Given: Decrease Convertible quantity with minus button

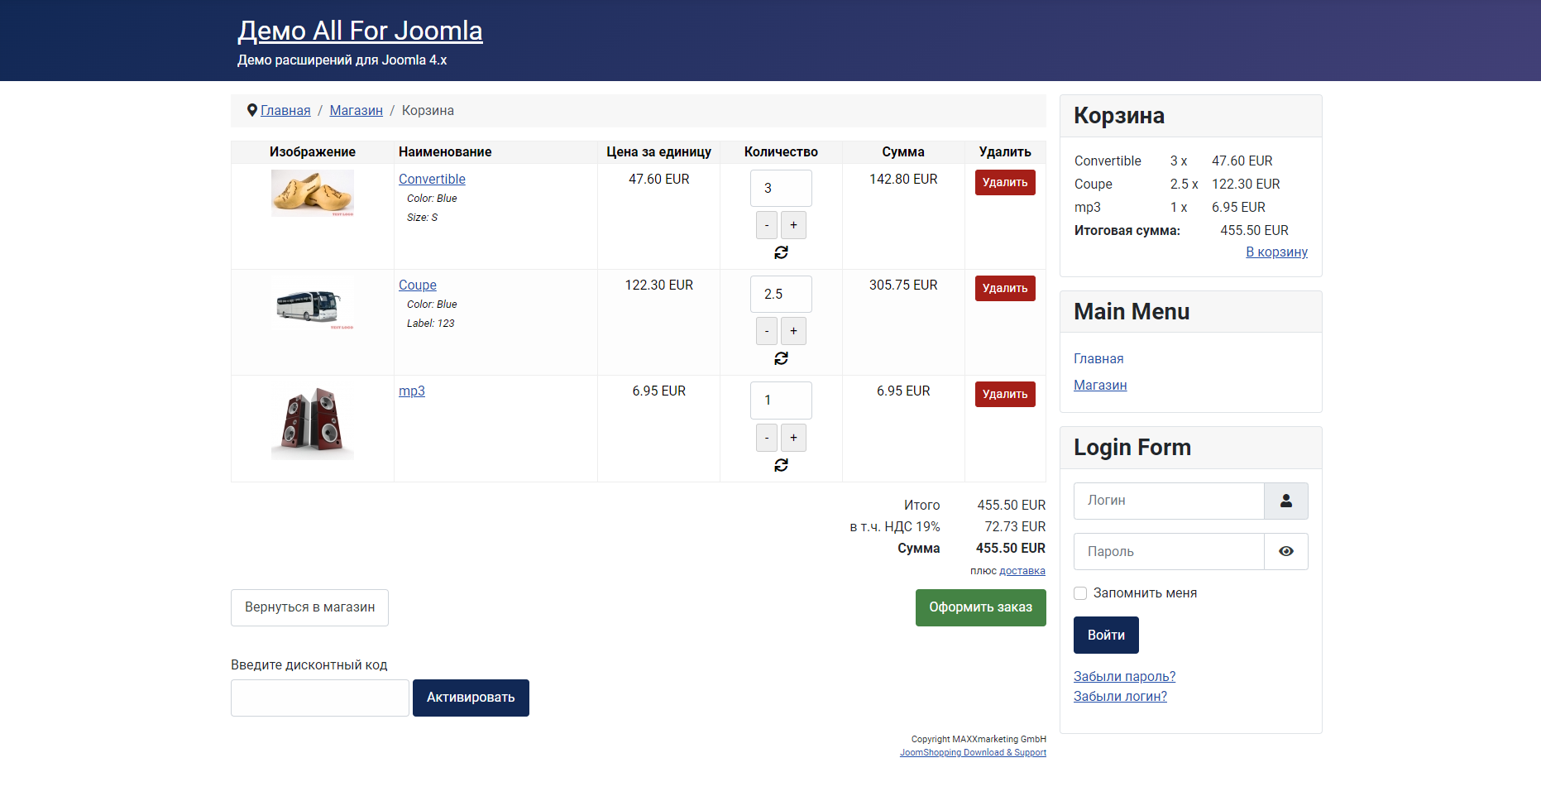Looking at the screenshot, I should [767, 225].
